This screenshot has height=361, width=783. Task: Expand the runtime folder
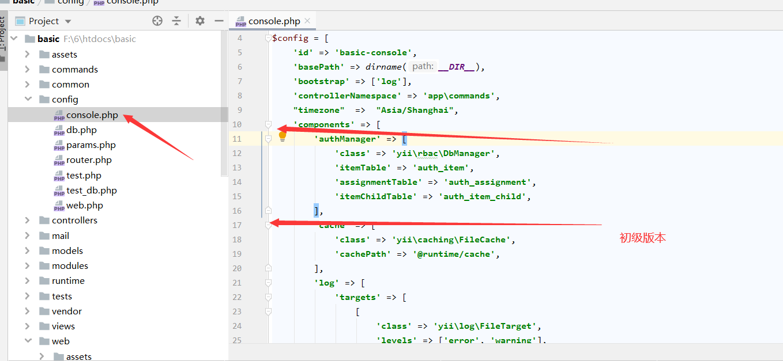[27, 280]
